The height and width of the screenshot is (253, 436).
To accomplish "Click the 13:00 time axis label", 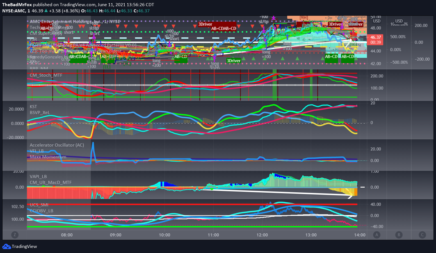I will 311,235.
